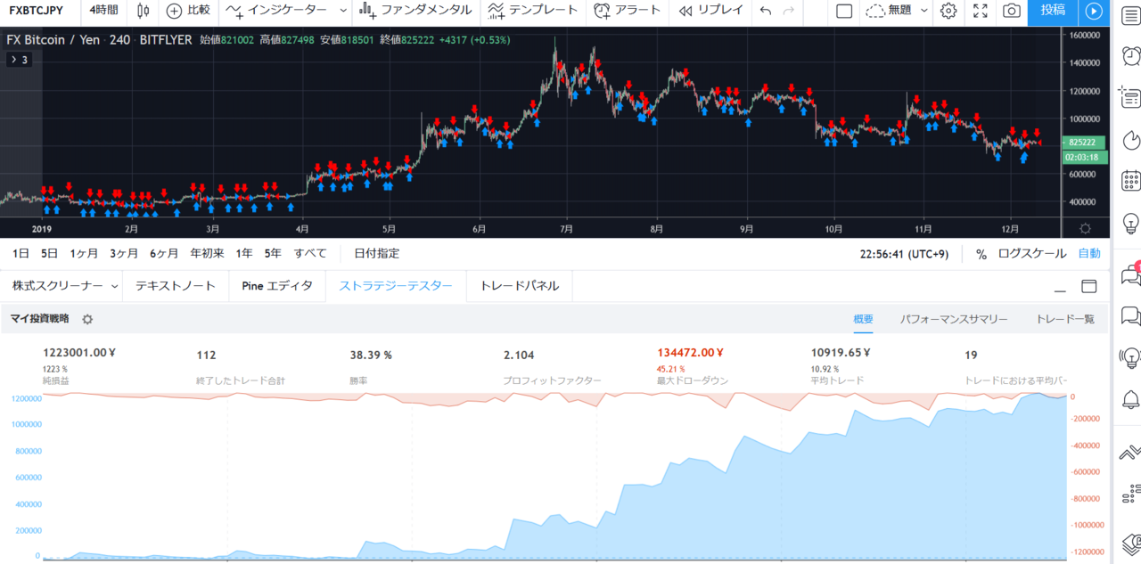This screenshot has width=1141, height=564.
Task: Click 日付指定 go-to-date button
Action: coord(376,254)
